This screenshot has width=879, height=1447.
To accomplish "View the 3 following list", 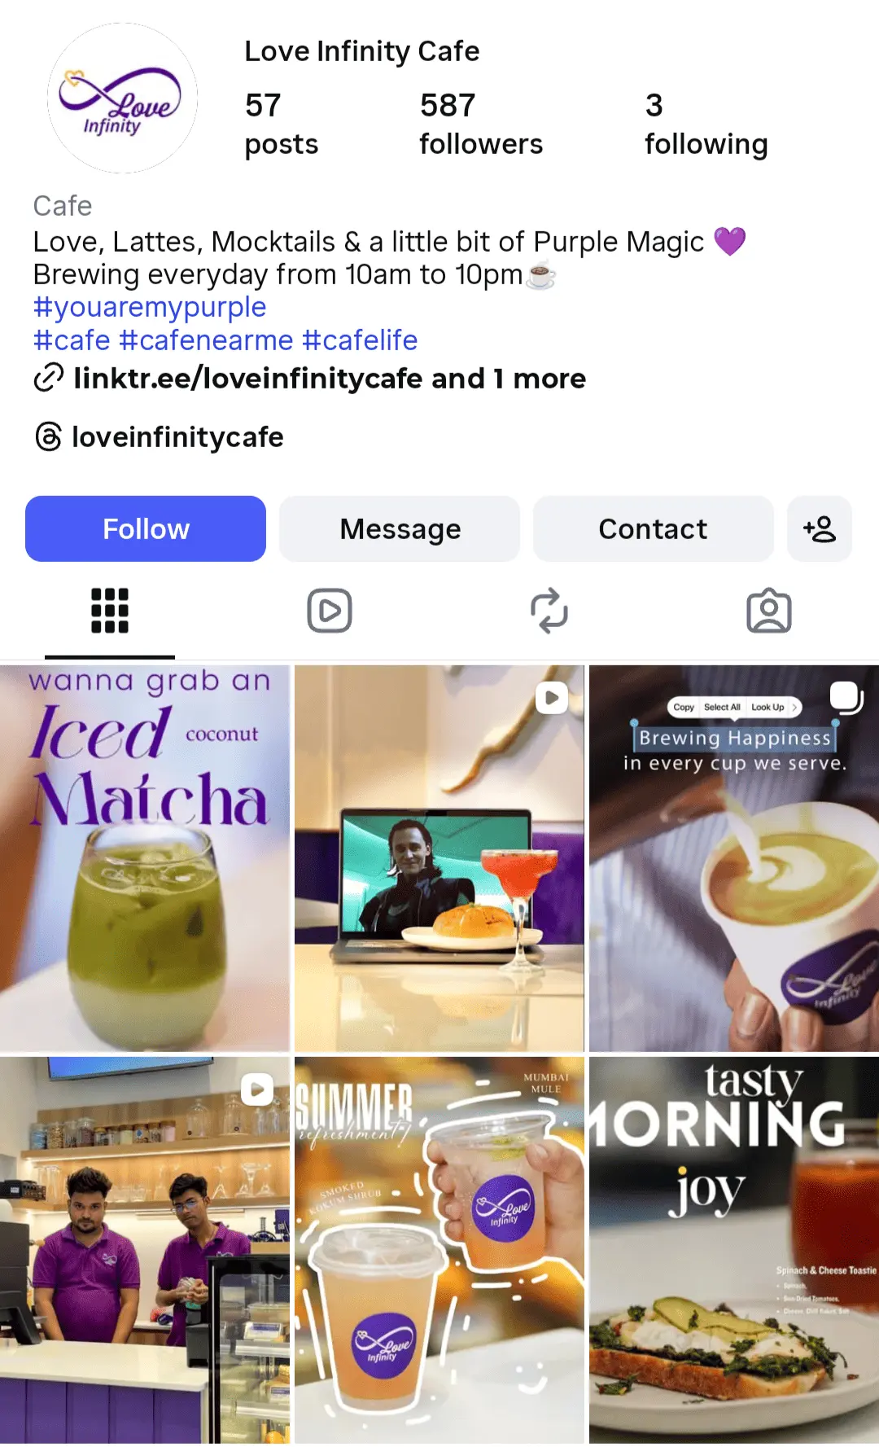I will point(706,124).
